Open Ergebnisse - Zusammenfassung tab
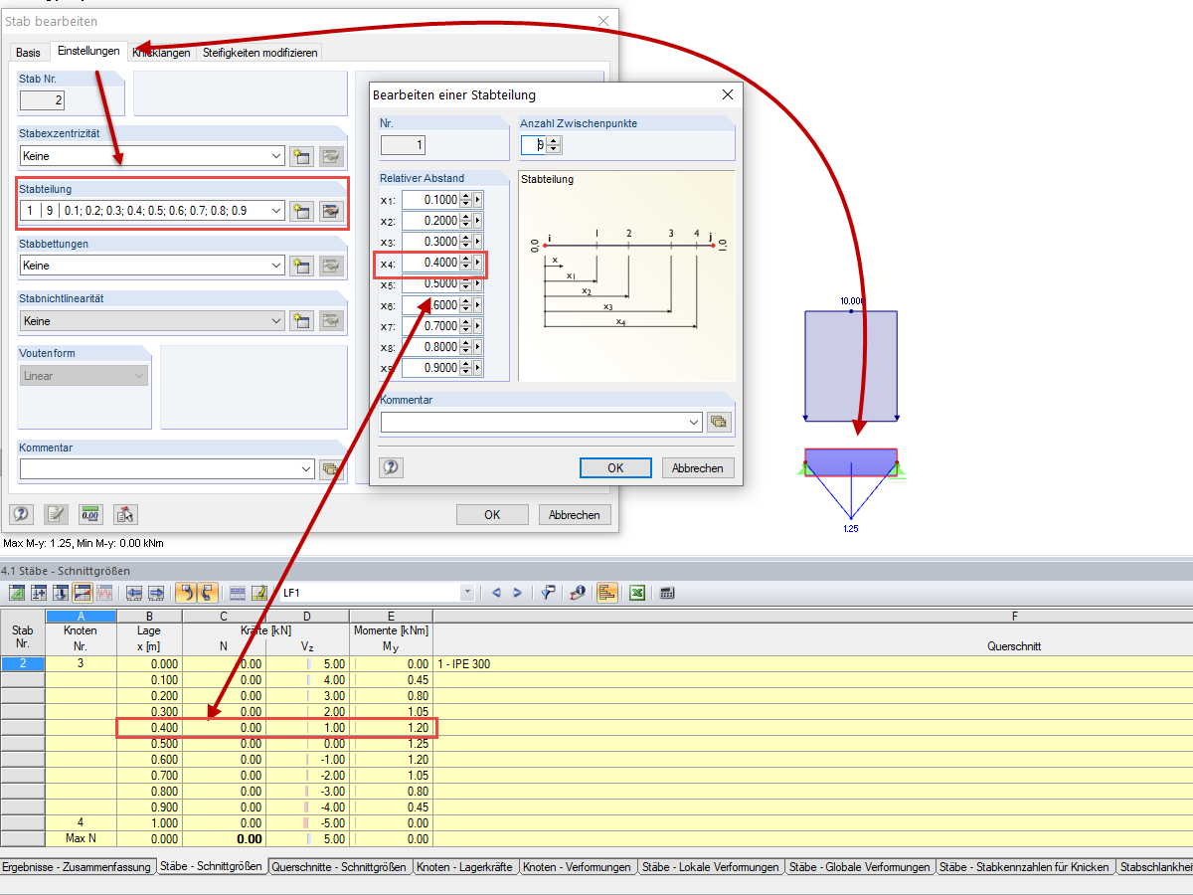The width and height of the screenshot is (1193, 895). pos(77,867)
